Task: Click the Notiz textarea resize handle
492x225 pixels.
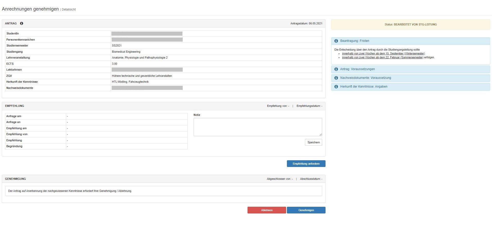Action: point(320,134)
